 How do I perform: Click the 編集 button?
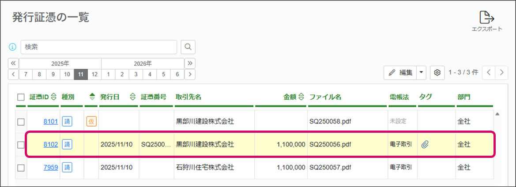[401, 72]
